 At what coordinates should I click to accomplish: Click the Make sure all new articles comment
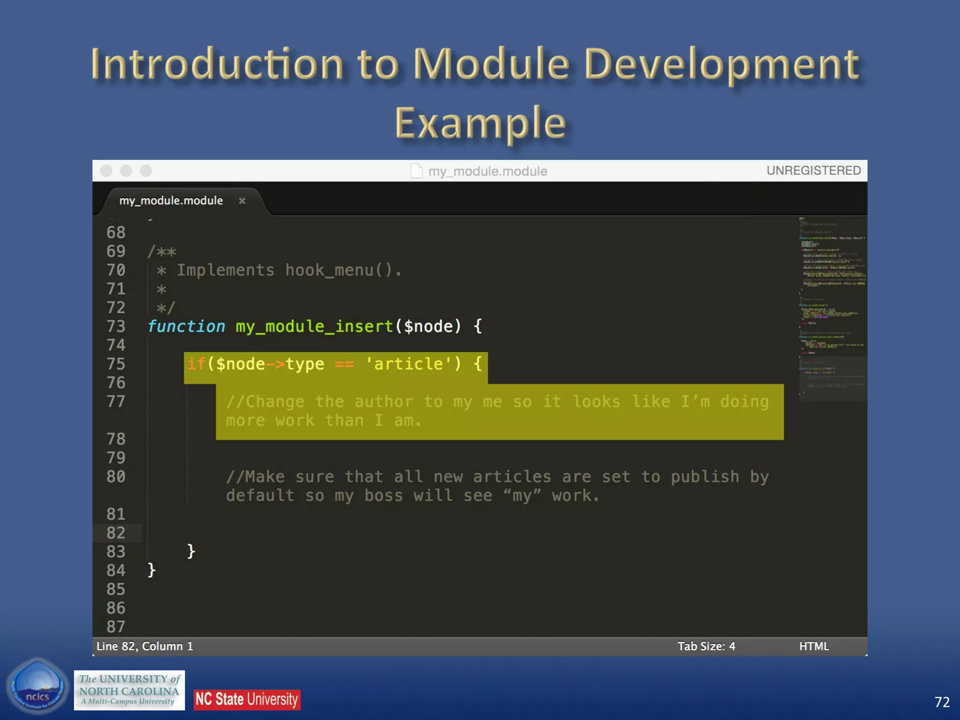(x=497, y=486)
